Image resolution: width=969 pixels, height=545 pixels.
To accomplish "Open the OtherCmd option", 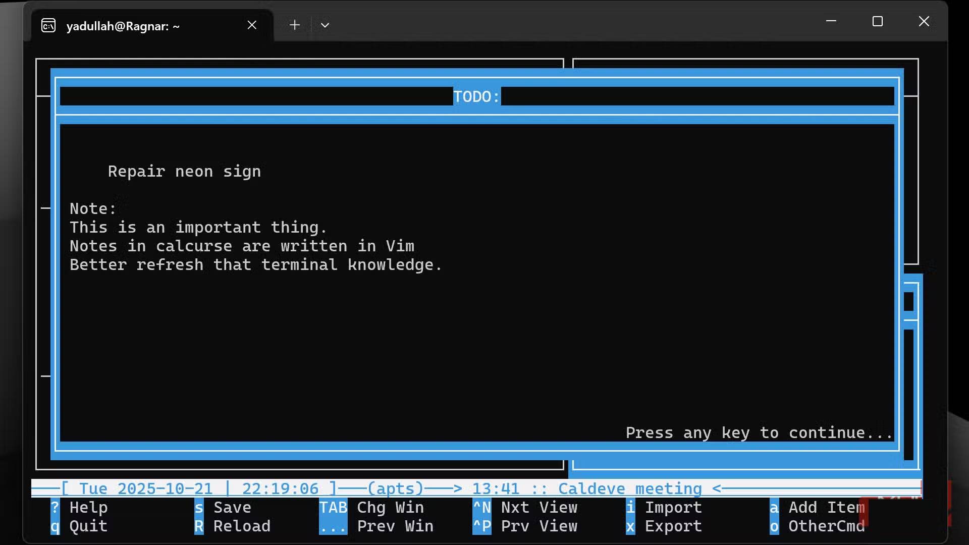I will pos(827,526).
